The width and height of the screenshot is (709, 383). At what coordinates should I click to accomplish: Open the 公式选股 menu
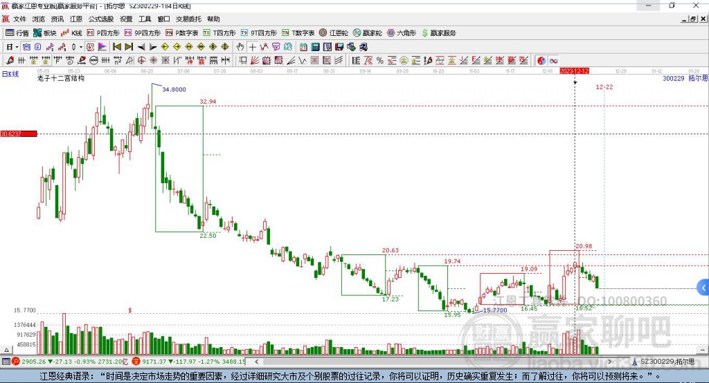coord(101,19)
